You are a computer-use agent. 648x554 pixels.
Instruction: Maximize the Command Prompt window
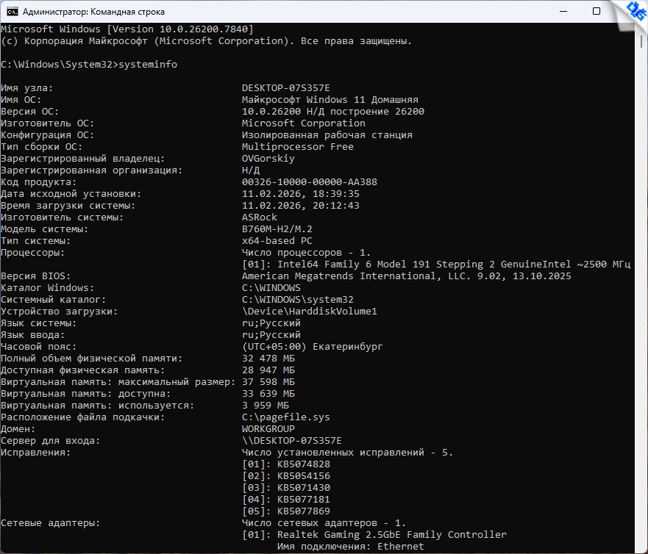(597, 11)
